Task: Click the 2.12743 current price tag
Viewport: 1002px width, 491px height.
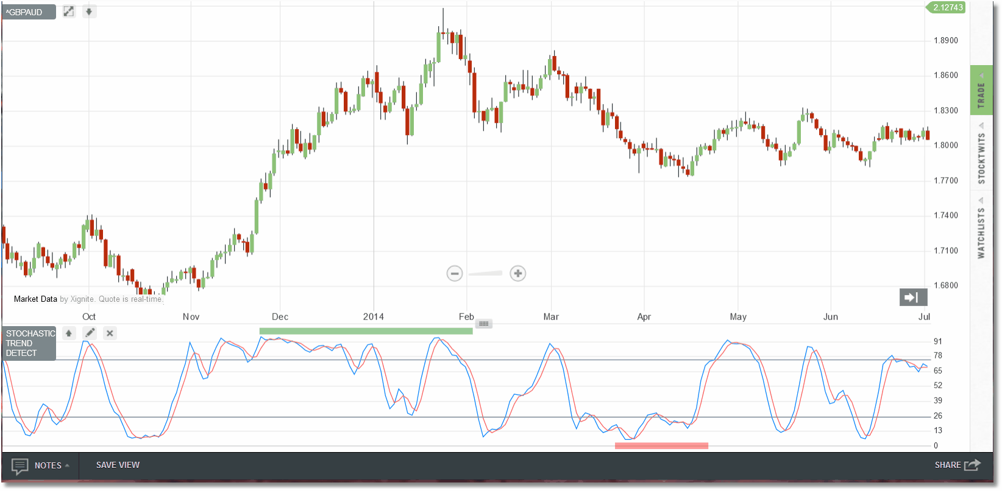Action: click(947, 7)
